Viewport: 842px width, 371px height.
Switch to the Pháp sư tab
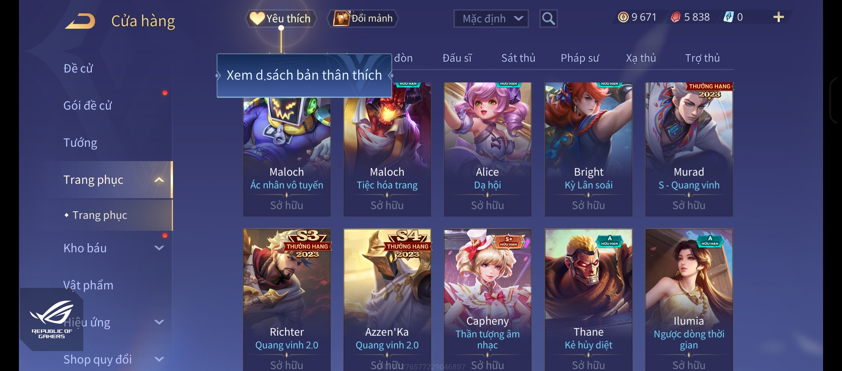tap(580, 58)
